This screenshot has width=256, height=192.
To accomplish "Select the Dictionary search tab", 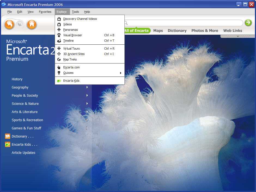I will pyautogui.click(x=177, y=31).
